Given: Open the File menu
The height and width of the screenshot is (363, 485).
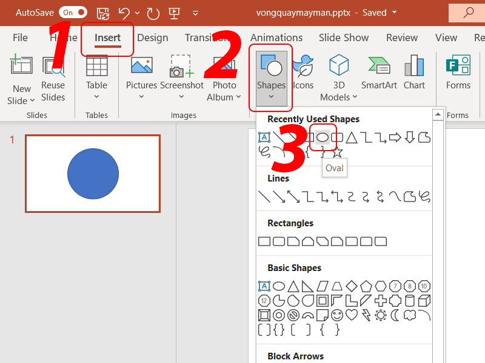Looking at the screenshot, I should click(20, 38).
